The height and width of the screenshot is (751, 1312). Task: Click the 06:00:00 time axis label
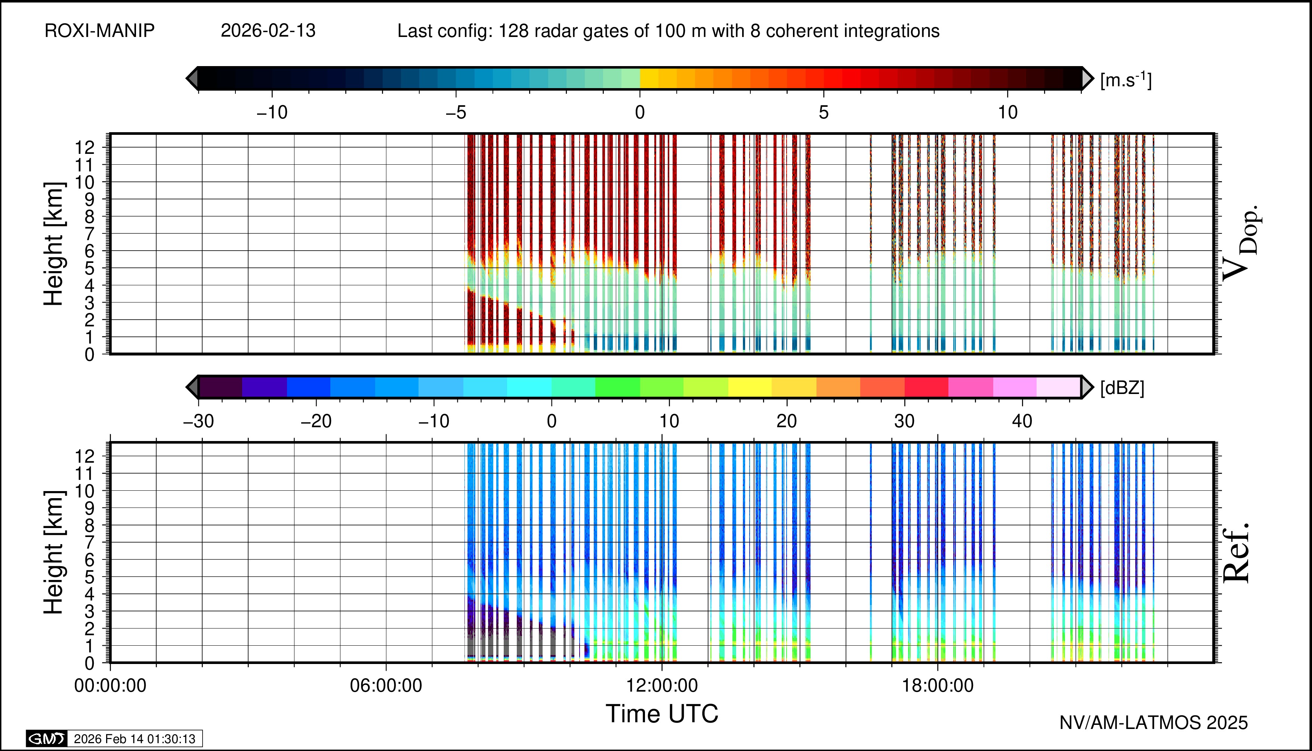(x=386, y=686)
